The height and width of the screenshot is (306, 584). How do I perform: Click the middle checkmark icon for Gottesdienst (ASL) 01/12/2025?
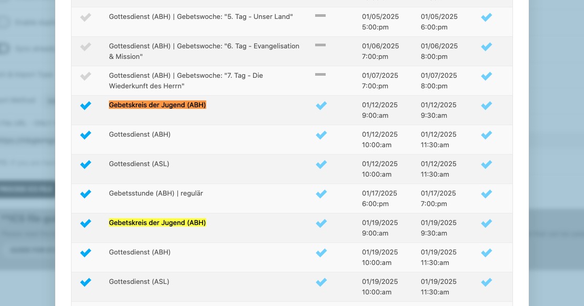(x=321, y=164)
